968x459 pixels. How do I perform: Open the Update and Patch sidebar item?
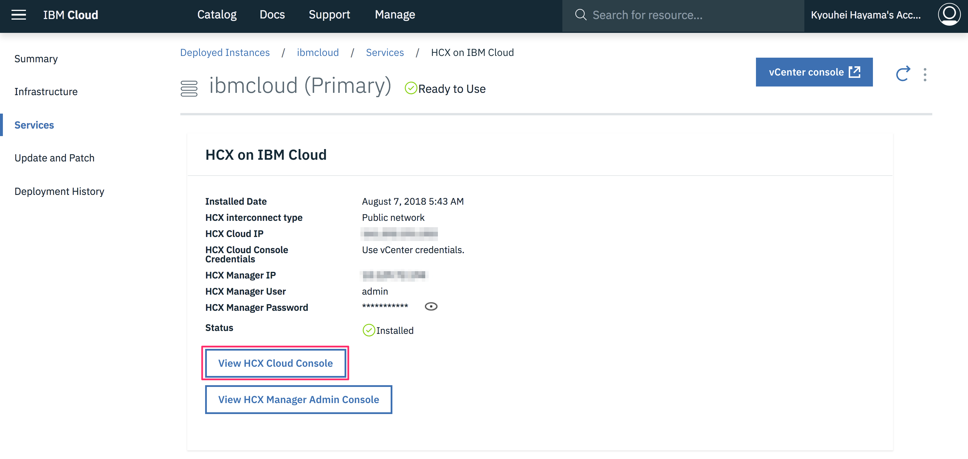54,157
